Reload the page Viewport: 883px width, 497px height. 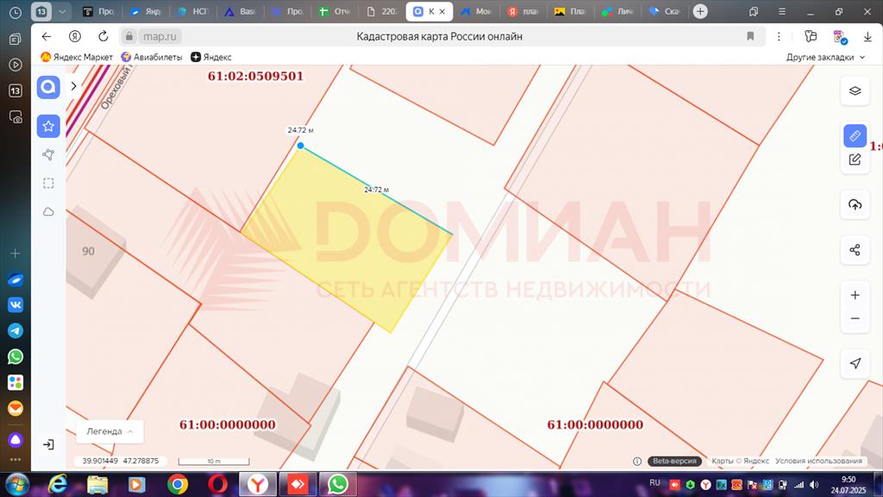tap(103, 36)
